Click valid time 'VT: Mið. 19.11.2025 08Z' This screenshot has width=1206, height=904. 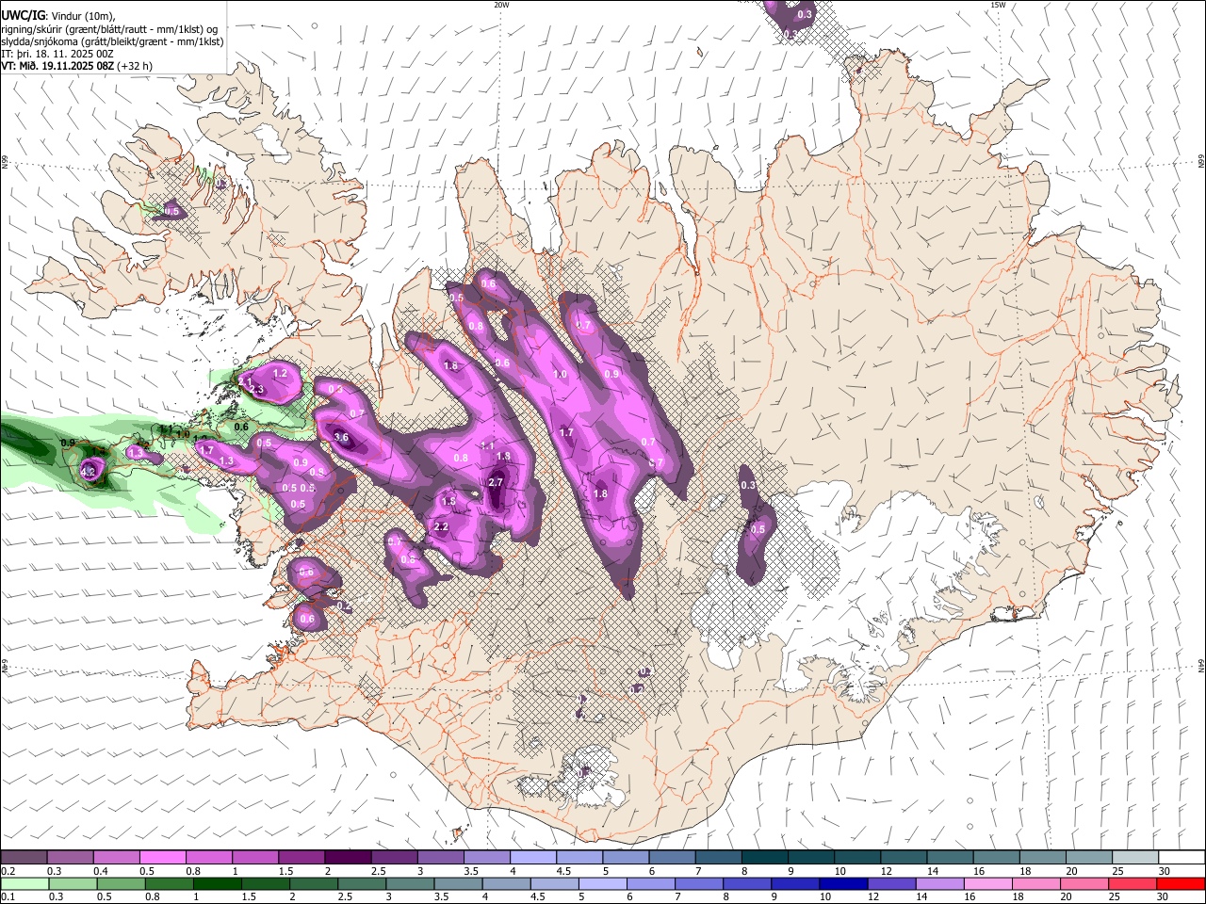tap(57, 66)
